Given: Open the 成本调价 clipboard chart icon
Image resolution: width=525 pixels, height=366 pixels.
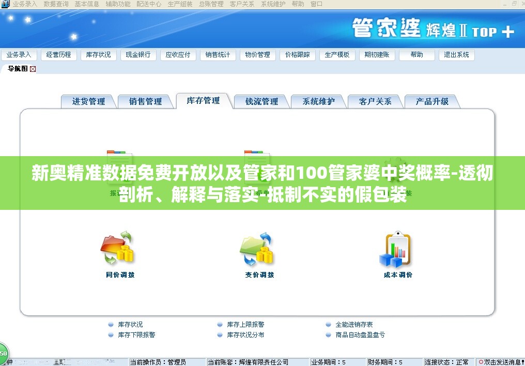Looking at the screenshot, I should point(395,249).
